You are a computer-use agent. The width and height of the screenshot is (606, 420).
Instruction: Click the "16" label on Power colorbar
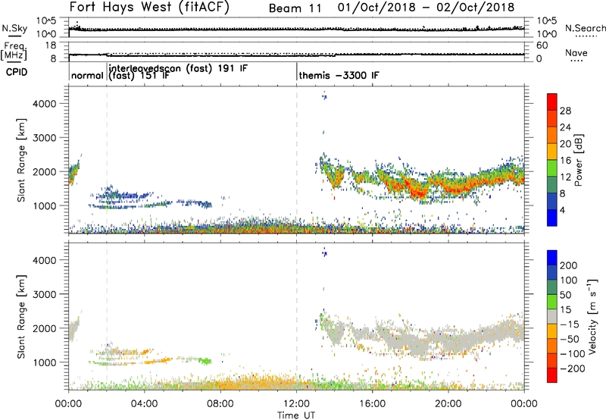point(565,161)
